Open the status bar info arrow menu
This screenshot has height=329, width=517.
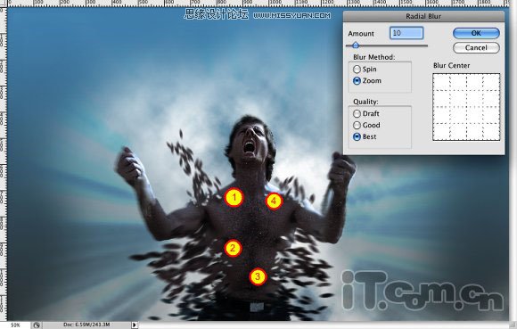pyautogui.click(x=135, y=325)
